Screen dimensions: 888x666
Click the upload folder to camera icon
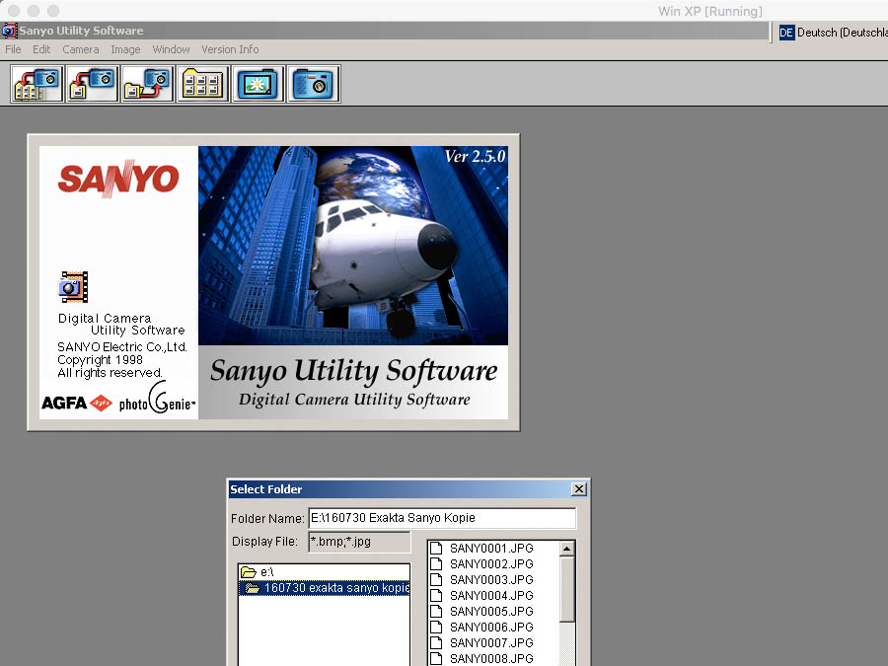click(147, 84)
